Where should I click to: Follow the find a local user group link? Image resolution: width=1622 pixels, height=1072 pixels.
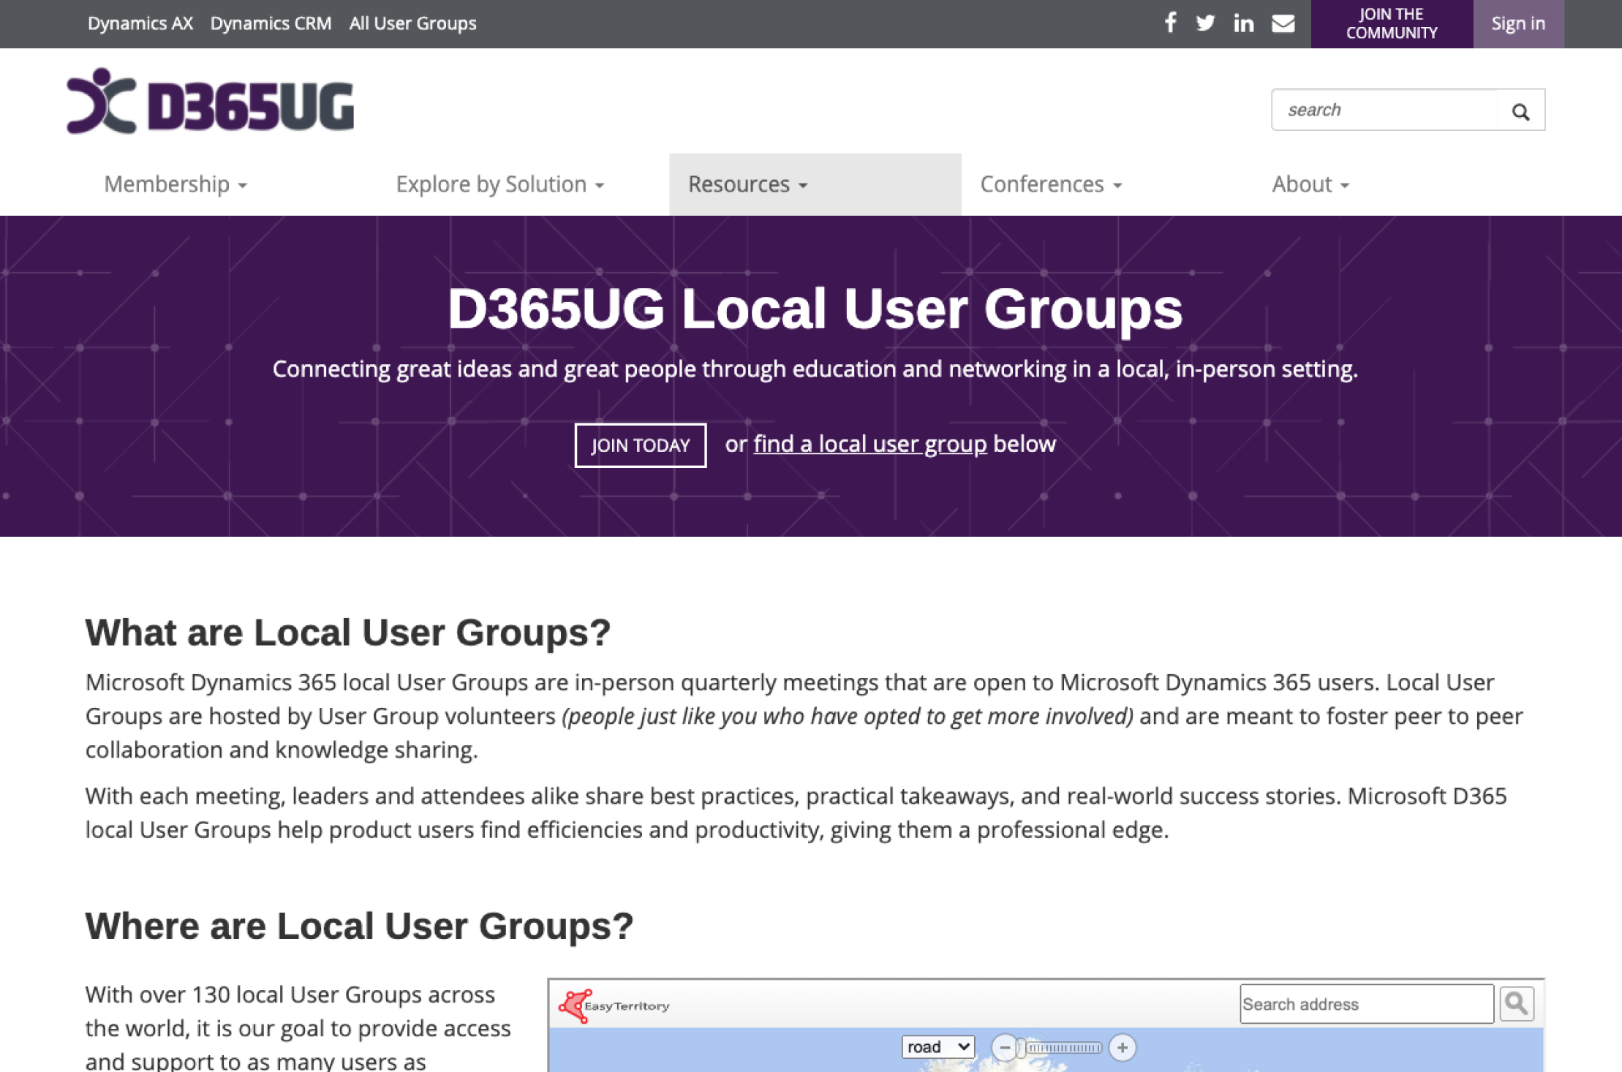(870, 444)
